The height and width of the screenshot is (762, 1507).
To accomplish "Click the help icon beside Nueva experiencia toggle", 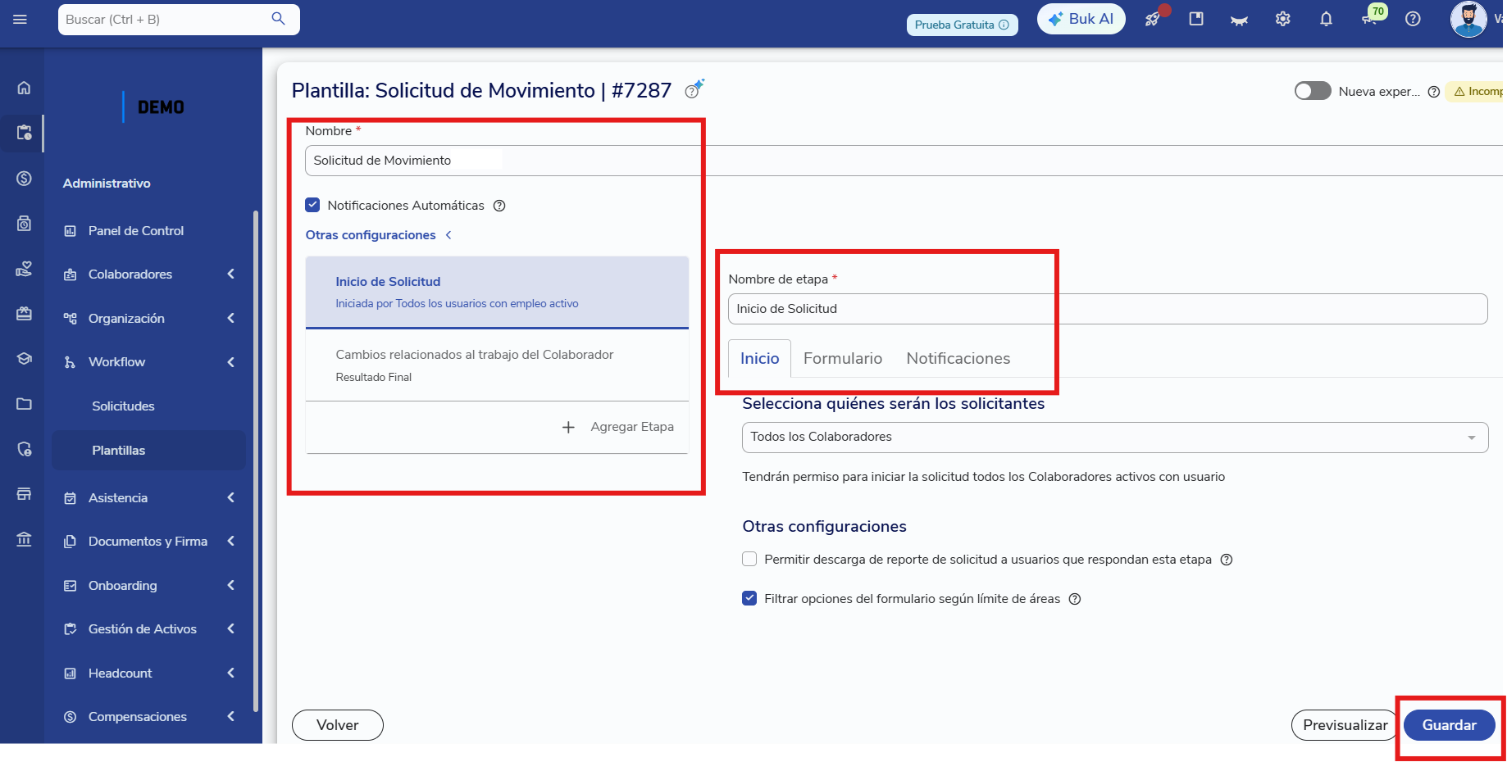I will click(1434, 92).
